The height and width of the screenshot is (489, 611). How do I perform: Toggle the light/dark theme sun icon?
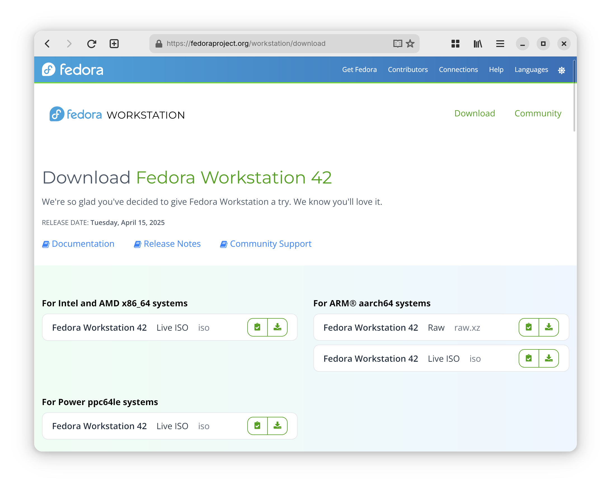tap(561, 70)
